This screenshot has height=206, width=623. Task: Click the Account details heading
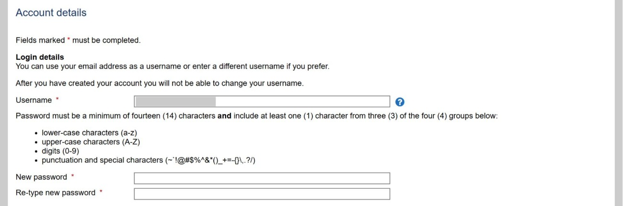tap(51, 13)
